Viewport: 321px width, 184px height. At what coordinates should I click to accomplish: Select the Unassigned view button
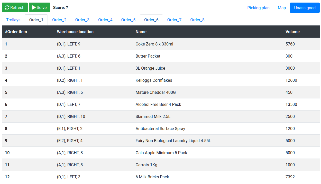pos(305,8)
